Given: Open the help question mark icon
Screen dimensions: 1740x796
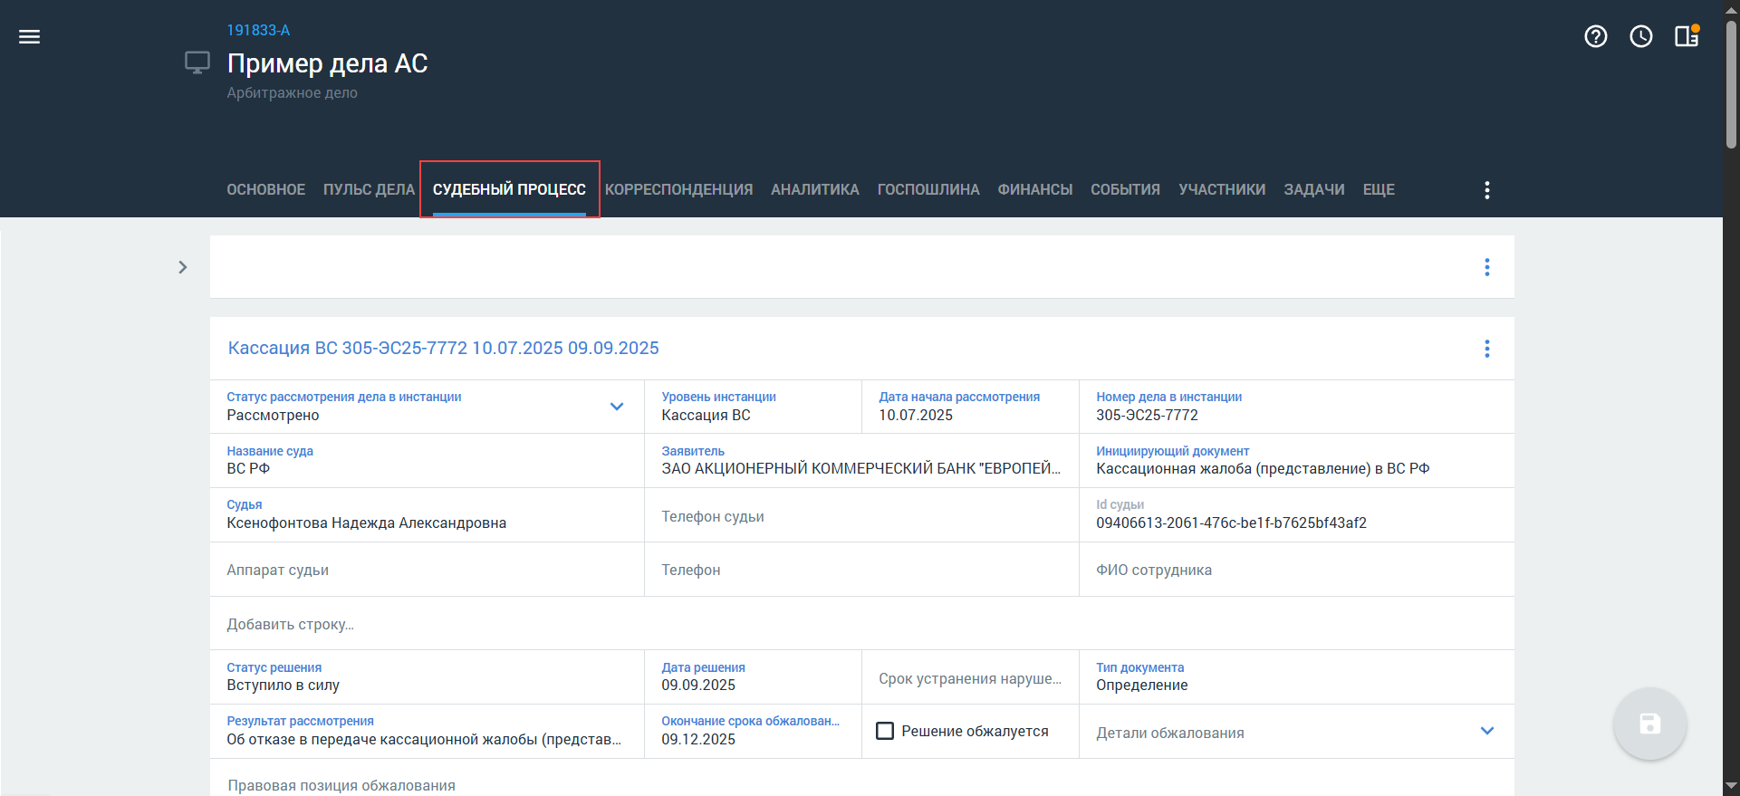Looking at the screenshot, I should pos(1596,36).
